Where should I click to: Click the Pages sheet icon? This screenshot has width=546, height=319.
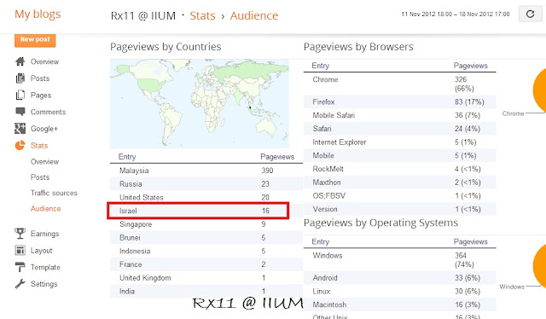click(x=20, y=95)
